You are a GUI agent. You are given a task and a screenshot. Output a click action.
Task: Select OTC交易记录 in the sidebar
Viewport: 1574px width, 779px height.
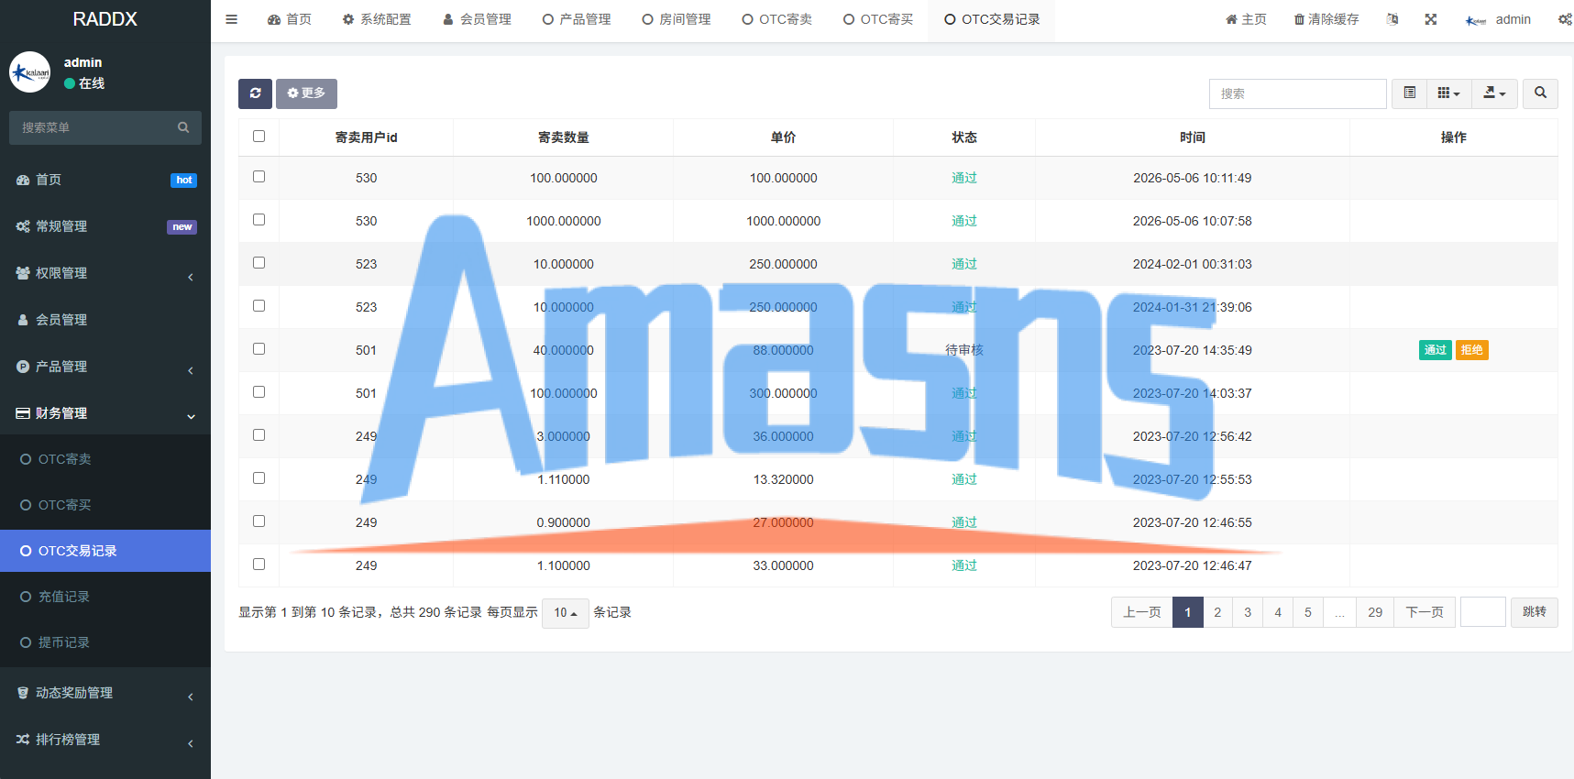pyautogui.click(x=105, y=551)
